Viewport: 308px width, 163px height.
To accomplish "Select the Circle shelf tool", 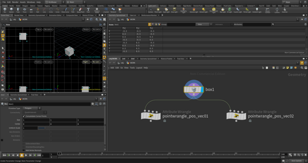I will [x=51, y=10].
